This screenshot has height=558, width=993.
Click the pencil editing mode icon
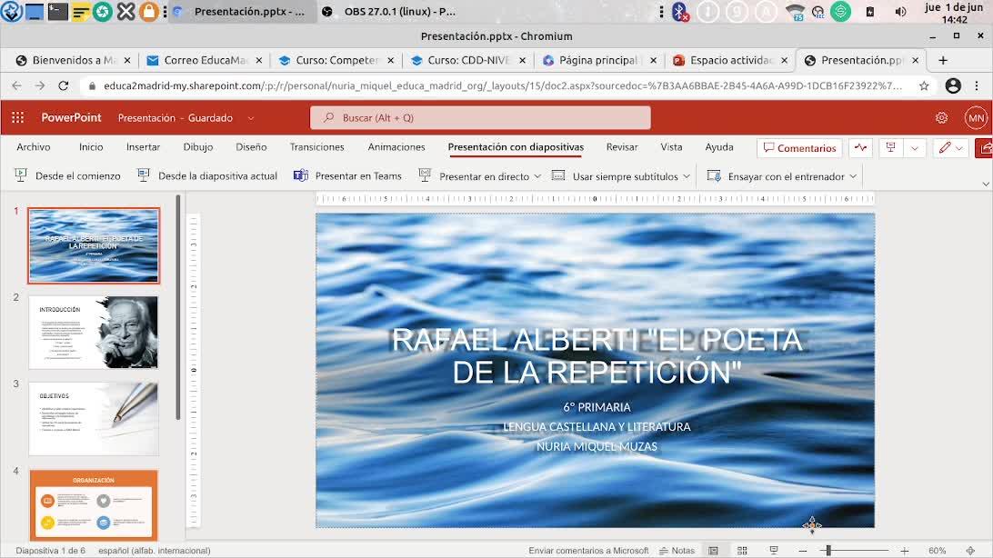point(945,147)
